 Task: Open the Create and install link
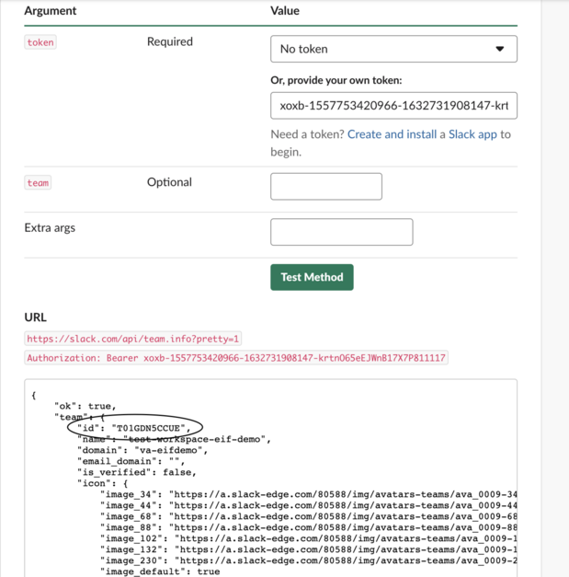coord(392,134)
